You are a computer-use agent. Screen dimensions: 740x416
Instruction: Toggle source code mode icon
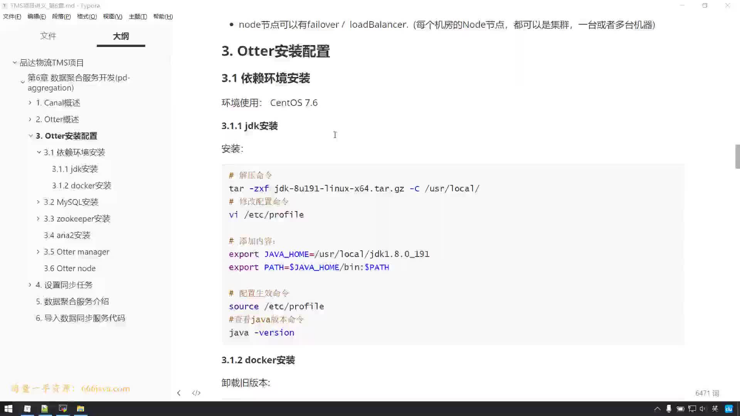196,393
